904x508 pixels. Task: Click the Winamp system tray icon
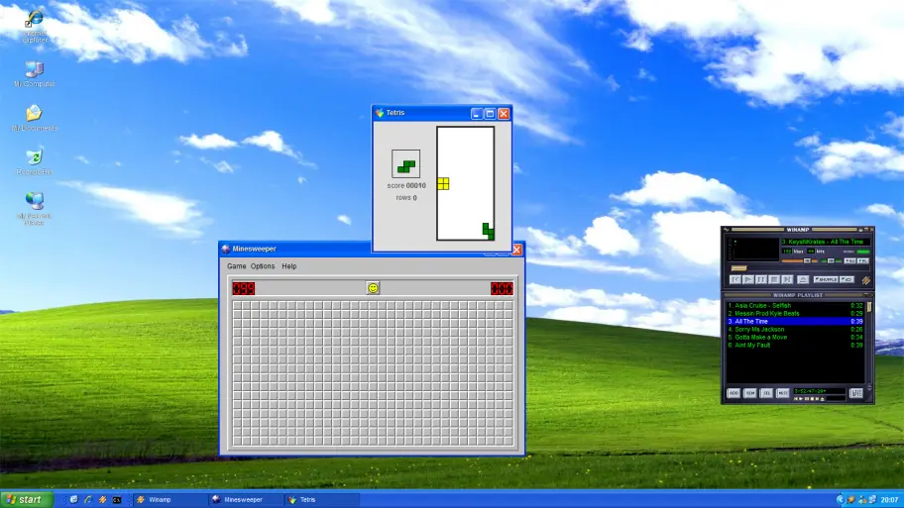pyautogui.click(x=851, y=500)
